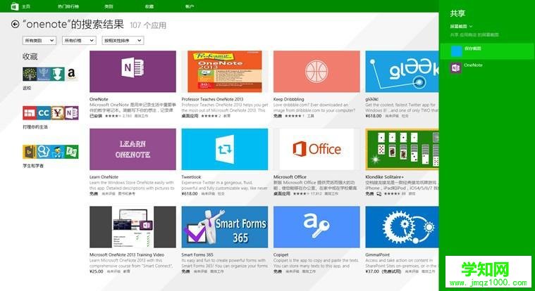Click 'Microsoft OneNote 2013 Training Video' title

coord(127,254)
